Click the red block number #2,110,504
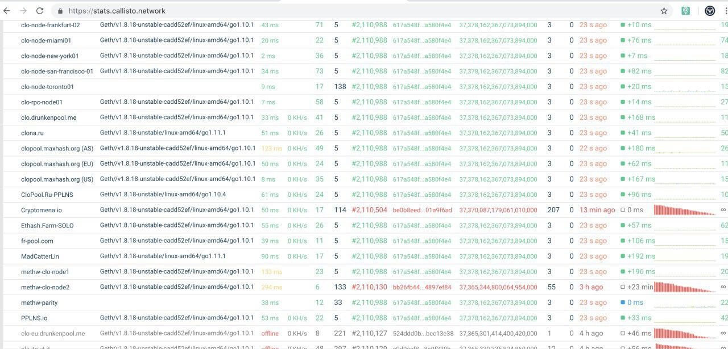Screen dimensions: 728x349 coord(369,210)
